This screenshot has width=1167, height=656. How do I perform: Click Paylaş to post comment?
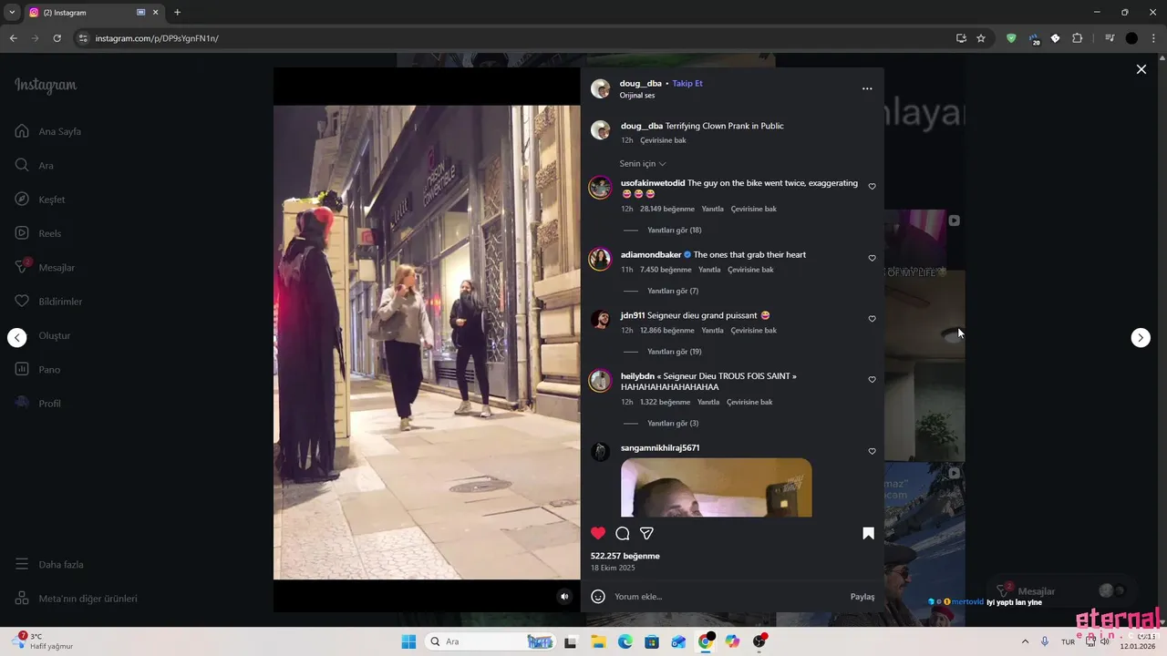point(862,597)
